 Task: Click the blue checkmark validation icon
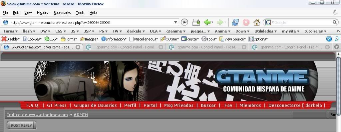[329, 39]
